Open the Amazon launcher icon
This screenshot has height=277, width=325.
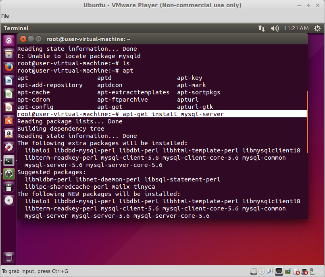click(9, 134)
